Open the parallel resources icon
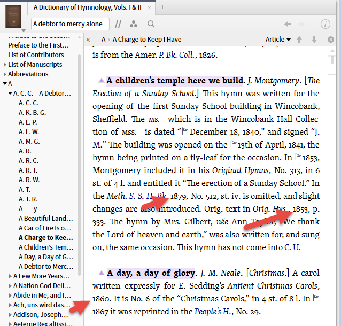Viewport: 341px width, 326px height. pyautogui.click(x=118, y=24)
